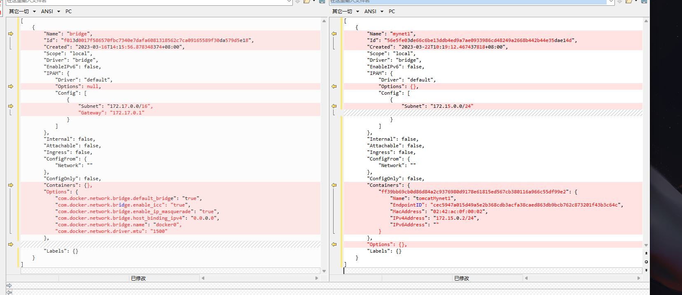Image resolution: width=682 pixels, height=295 pixels.
Task: Copy the "bridge" Name section to the right pane
Action: 11,34
